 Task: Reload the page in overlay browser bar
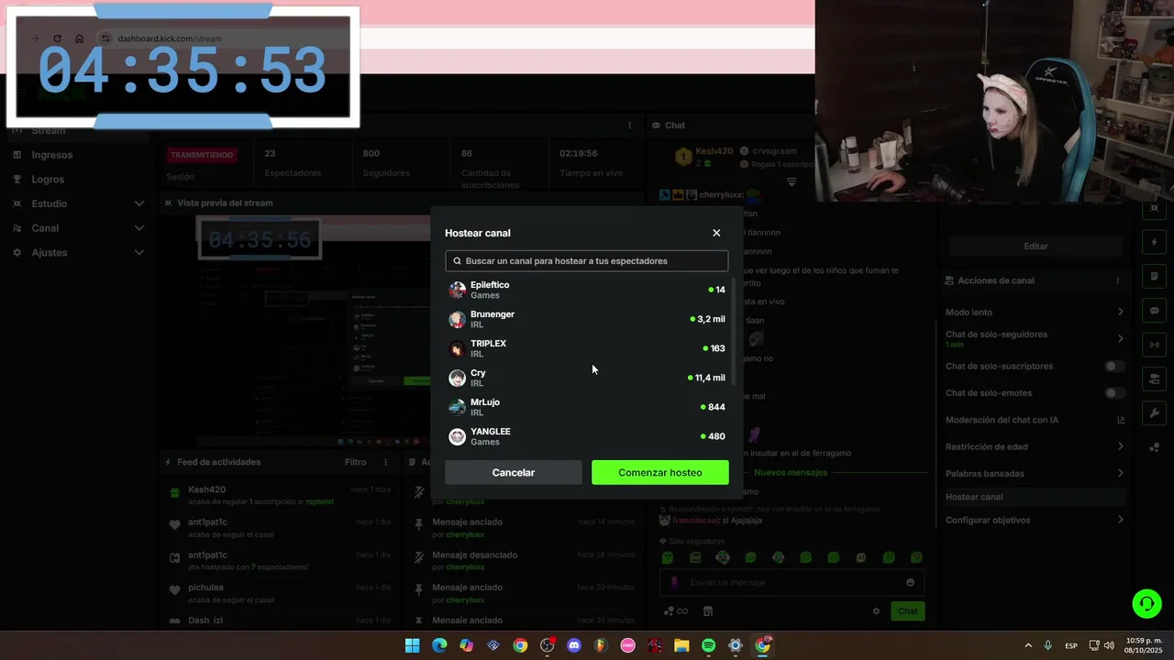tap(57, 38)
